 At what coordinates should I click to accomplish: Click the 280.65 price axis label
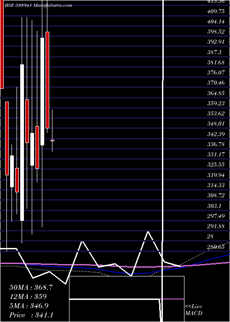click(216, 247)
